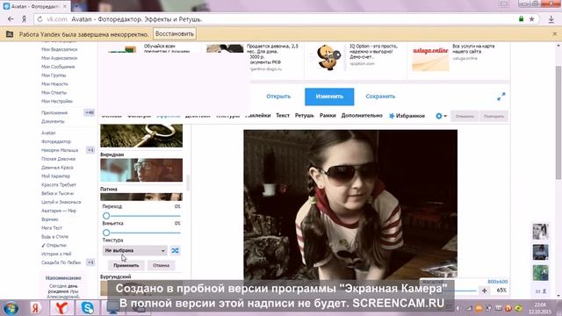The width and height of the screenshot is (562, 316).
Task: Click the ualuga.online ad banner
Action: coord(430,57)
